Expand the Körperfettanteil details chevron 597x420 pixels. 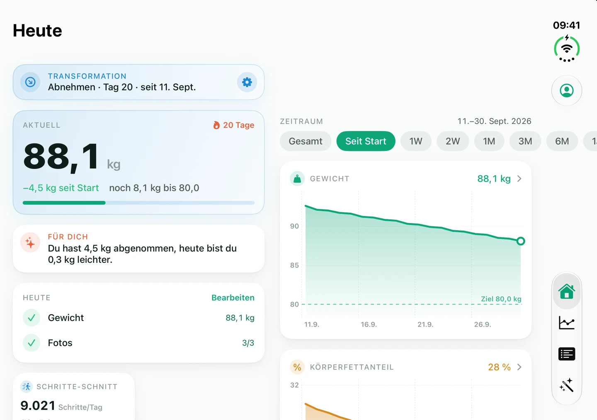pos(519,367)
